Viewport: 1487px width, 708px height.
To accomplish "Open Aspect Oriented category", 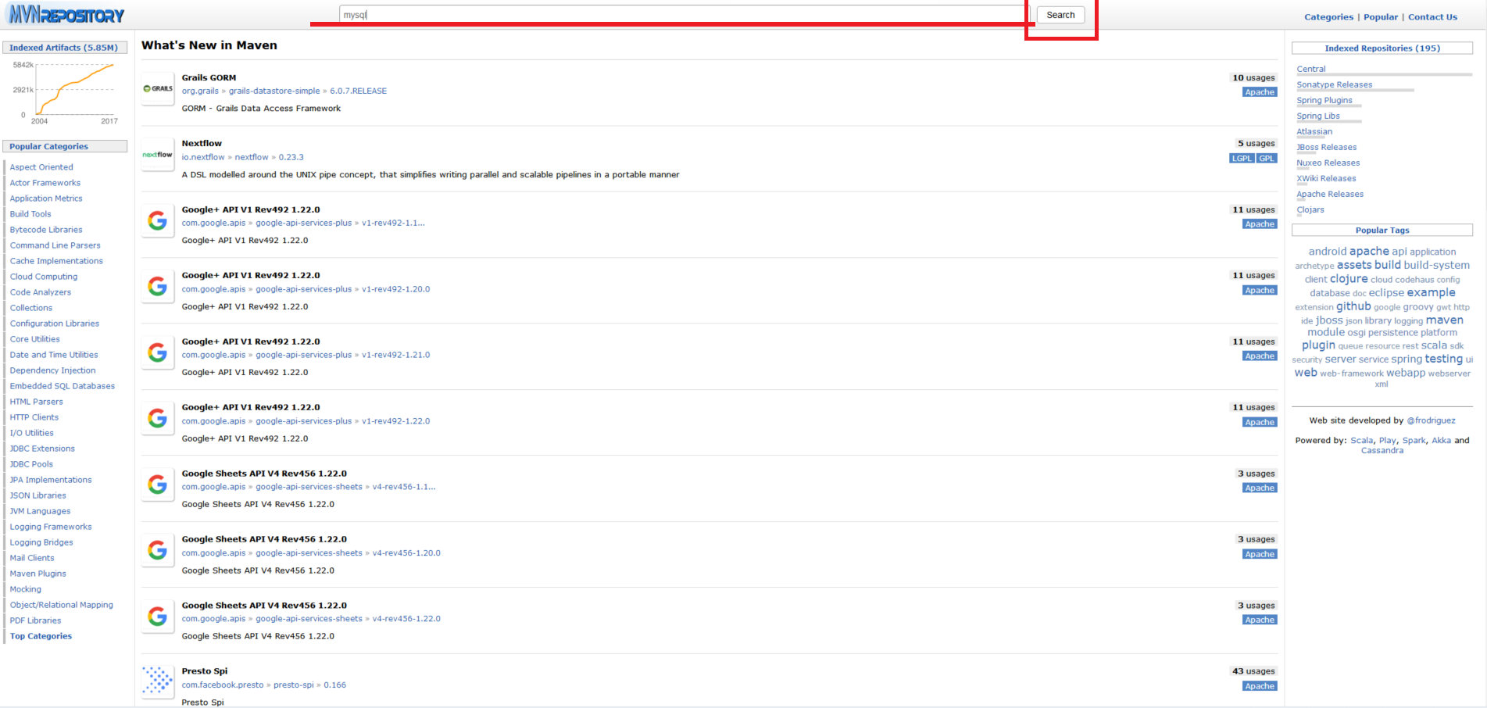I will pos(41,167).
